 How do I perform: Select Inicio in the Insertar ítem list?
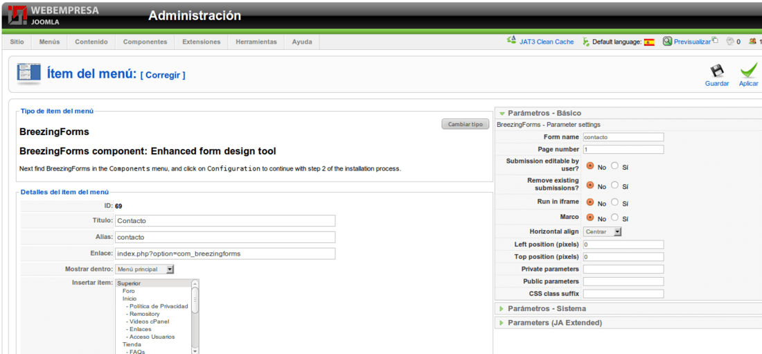(130, 299)
